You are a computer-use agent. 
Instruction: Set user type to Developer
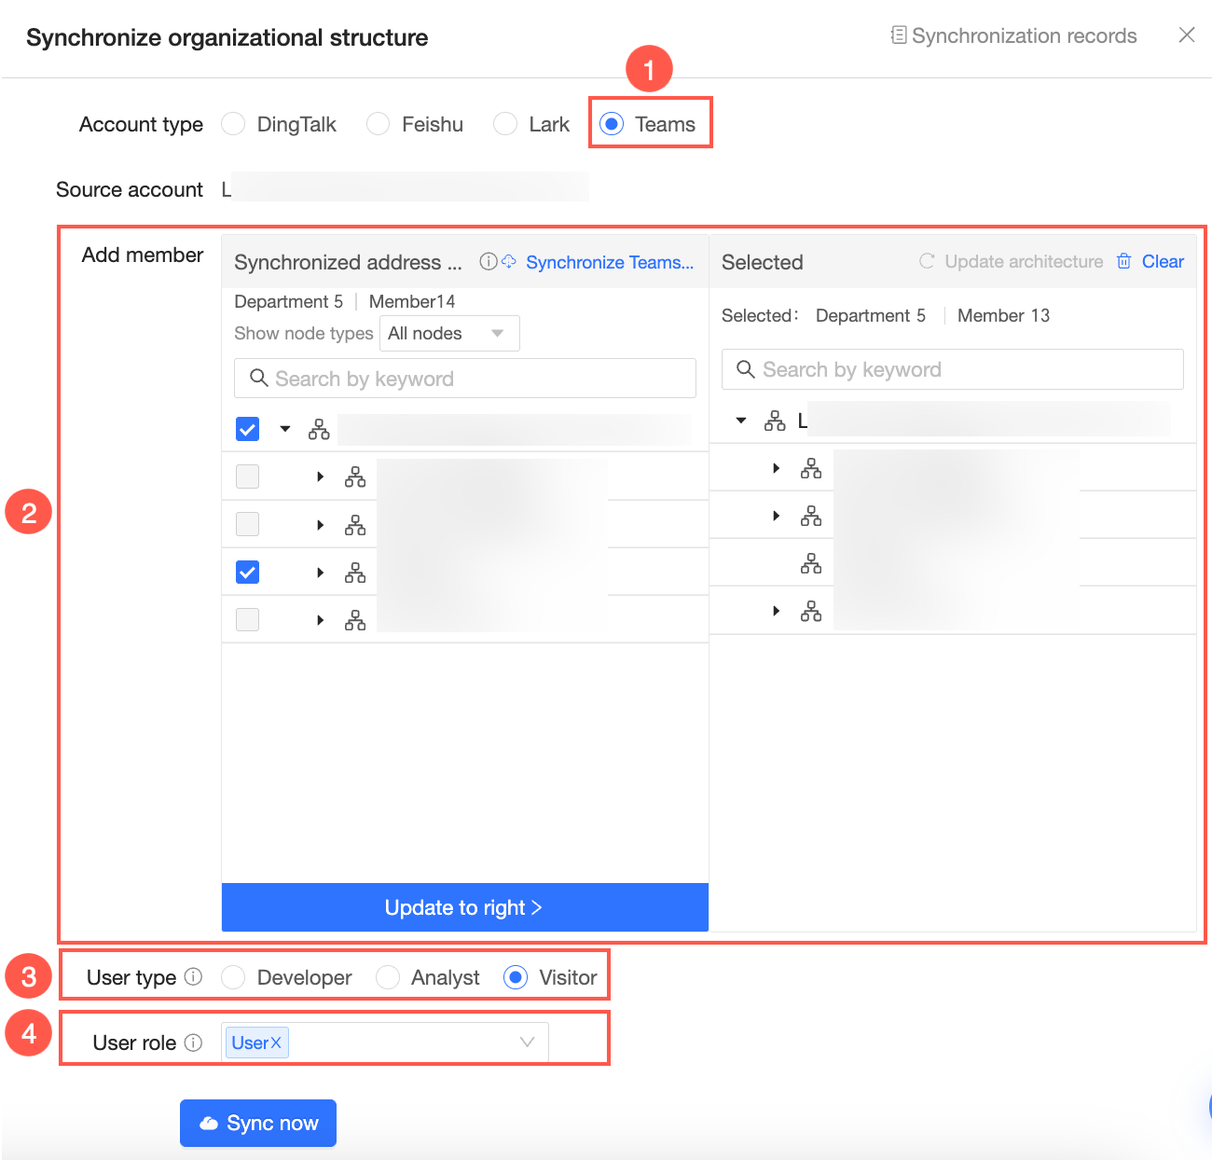tap(233, 977)
